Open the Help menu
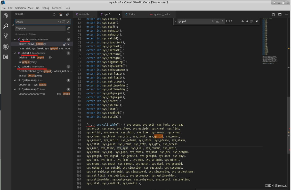This screenshot has height=190, width=291. [x=67, y=8]
